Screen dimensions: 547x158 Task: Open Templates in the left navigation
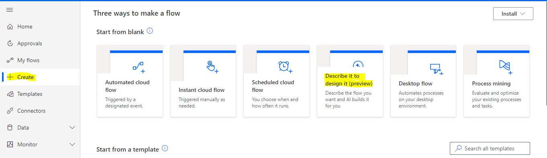(40, 94)
